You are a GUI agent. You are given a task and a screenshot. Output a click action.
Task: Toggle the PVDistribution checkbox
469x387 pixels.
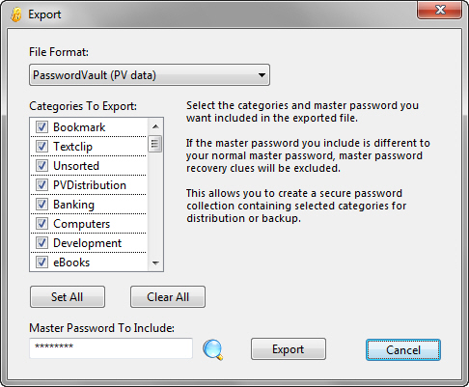point(41,185)
